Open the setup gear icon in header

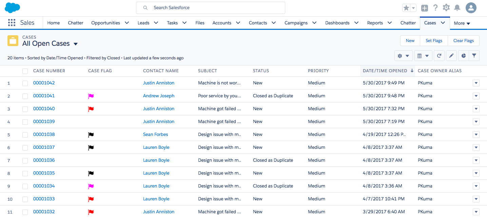pos(446,7)
